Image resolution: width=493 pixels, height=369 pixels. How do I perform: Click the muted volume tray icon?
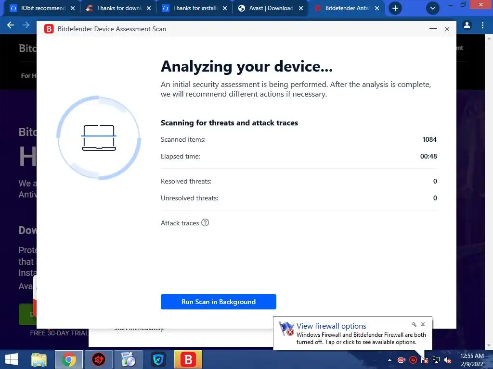448,360
